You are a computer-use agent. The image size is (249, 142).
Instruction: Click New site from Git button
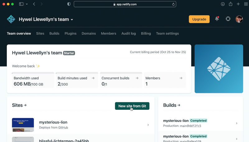tap(132, 106)
